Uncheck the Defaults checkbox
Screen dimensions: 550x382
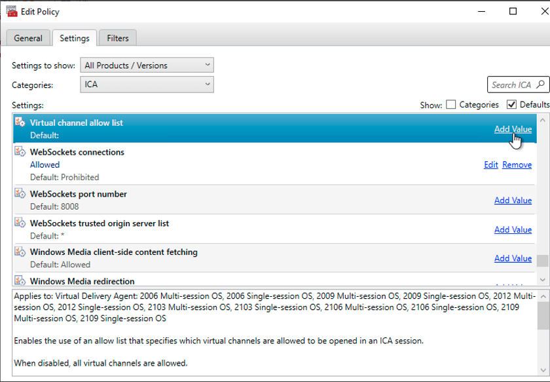(512, 105)
